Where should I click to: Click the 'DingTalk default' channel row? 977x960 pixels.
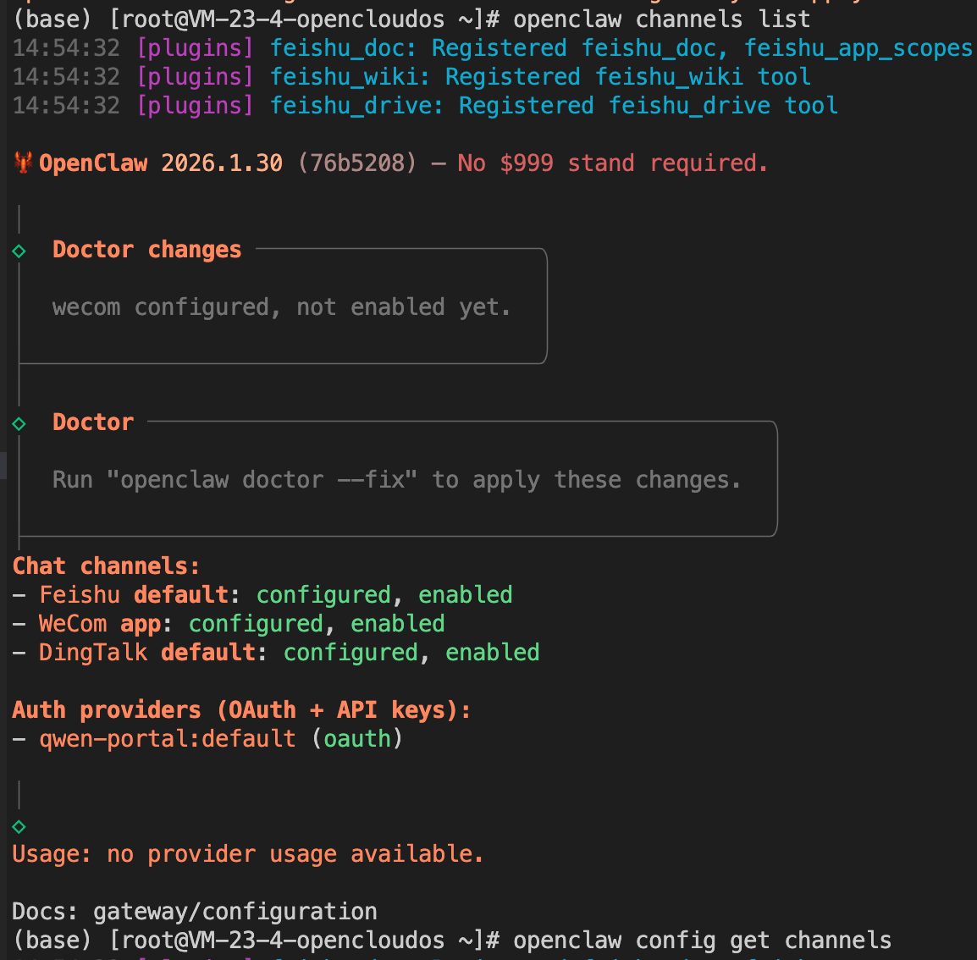[x=276, y=652]
